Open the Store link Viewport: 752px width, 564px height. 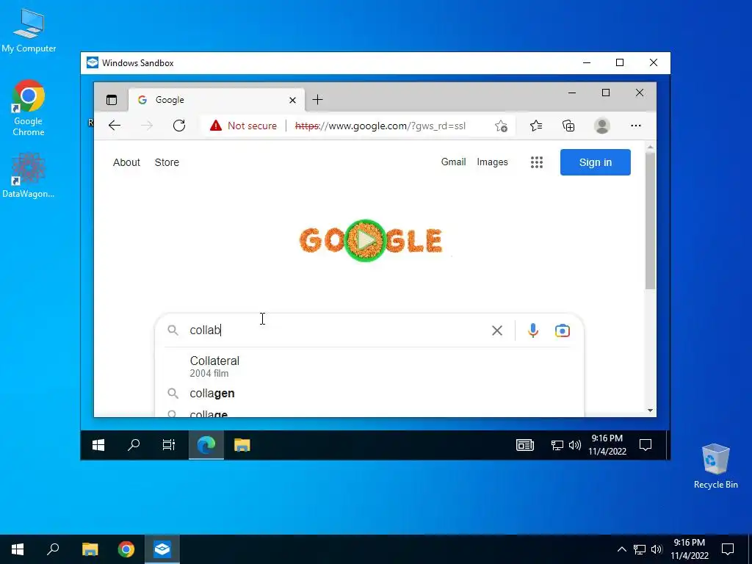pyautogui.click(x=167, y=162)
